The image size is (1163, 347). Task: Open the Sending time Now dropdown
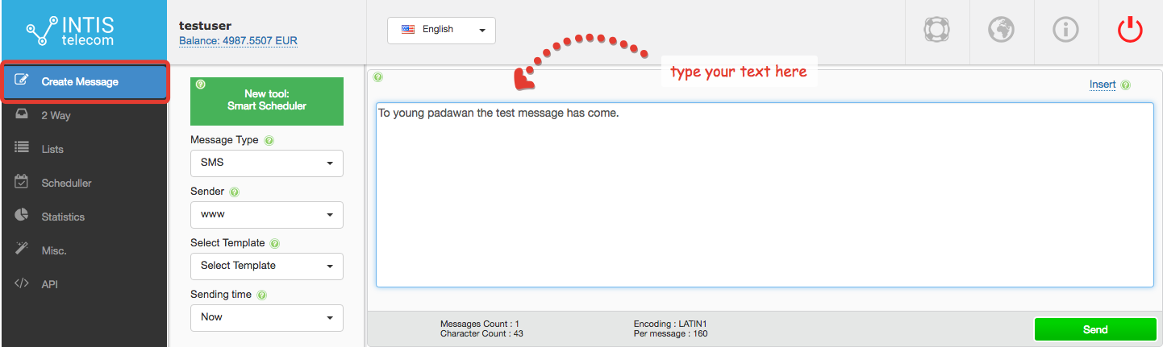pyautogui.click(x=267, y=317)
